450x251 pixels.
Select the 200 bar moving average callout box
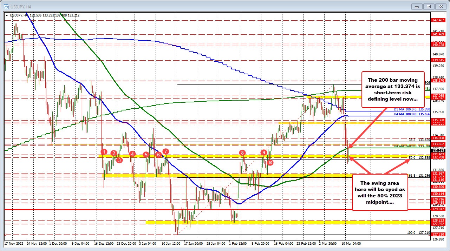[393, 89]
